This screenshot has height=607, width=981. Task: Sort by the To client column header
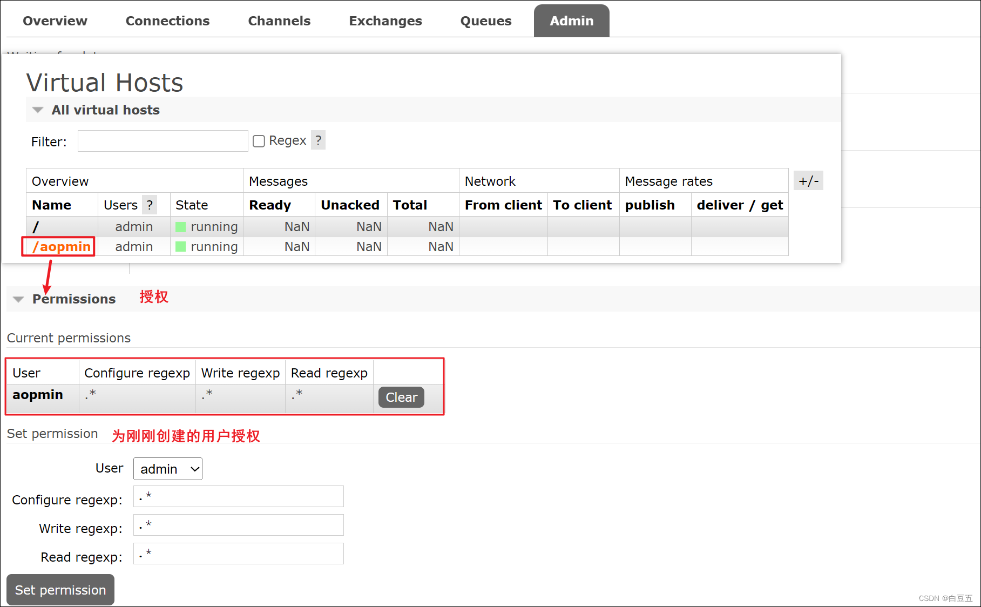click(x=582, y=205)
